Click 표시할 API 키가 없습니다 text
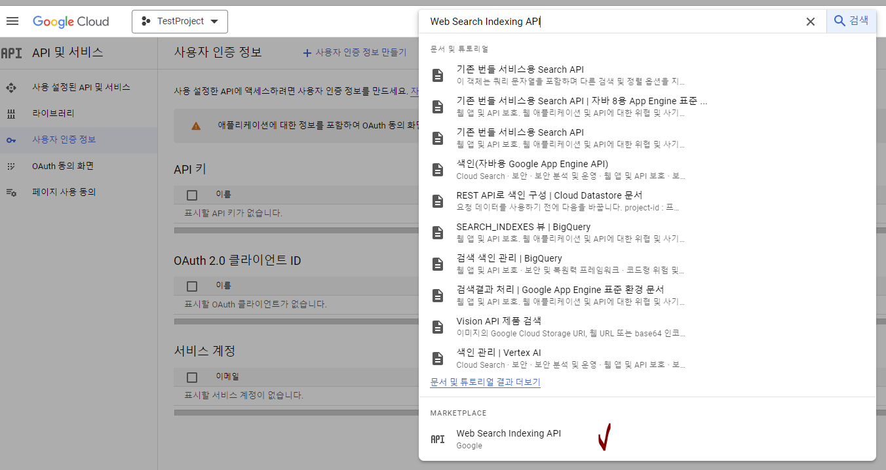 click(233, 213)
